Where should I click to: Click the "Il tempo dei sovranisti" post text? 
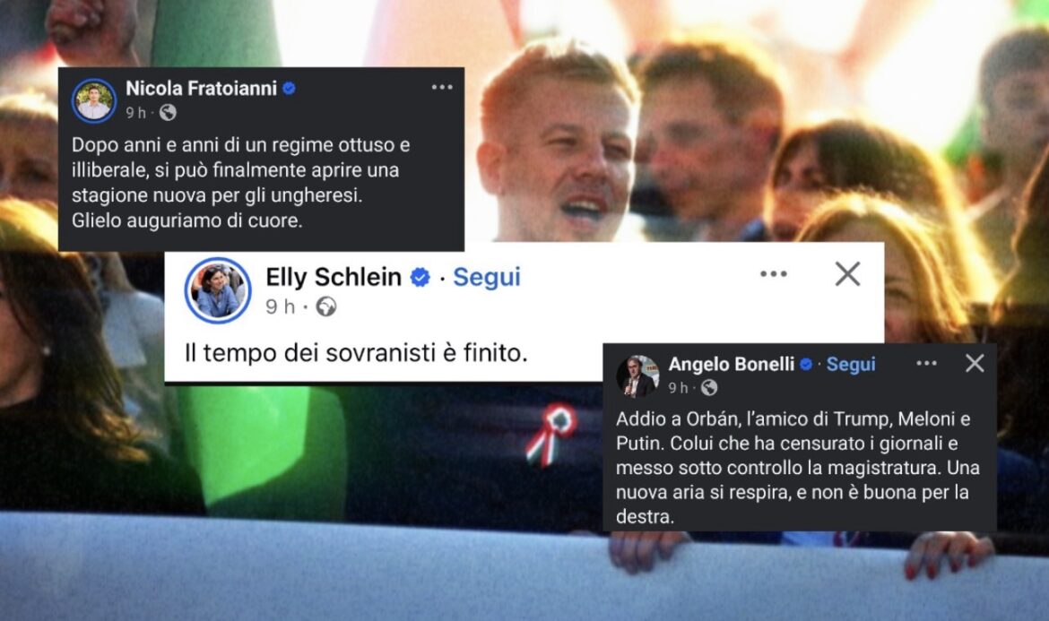356,353
